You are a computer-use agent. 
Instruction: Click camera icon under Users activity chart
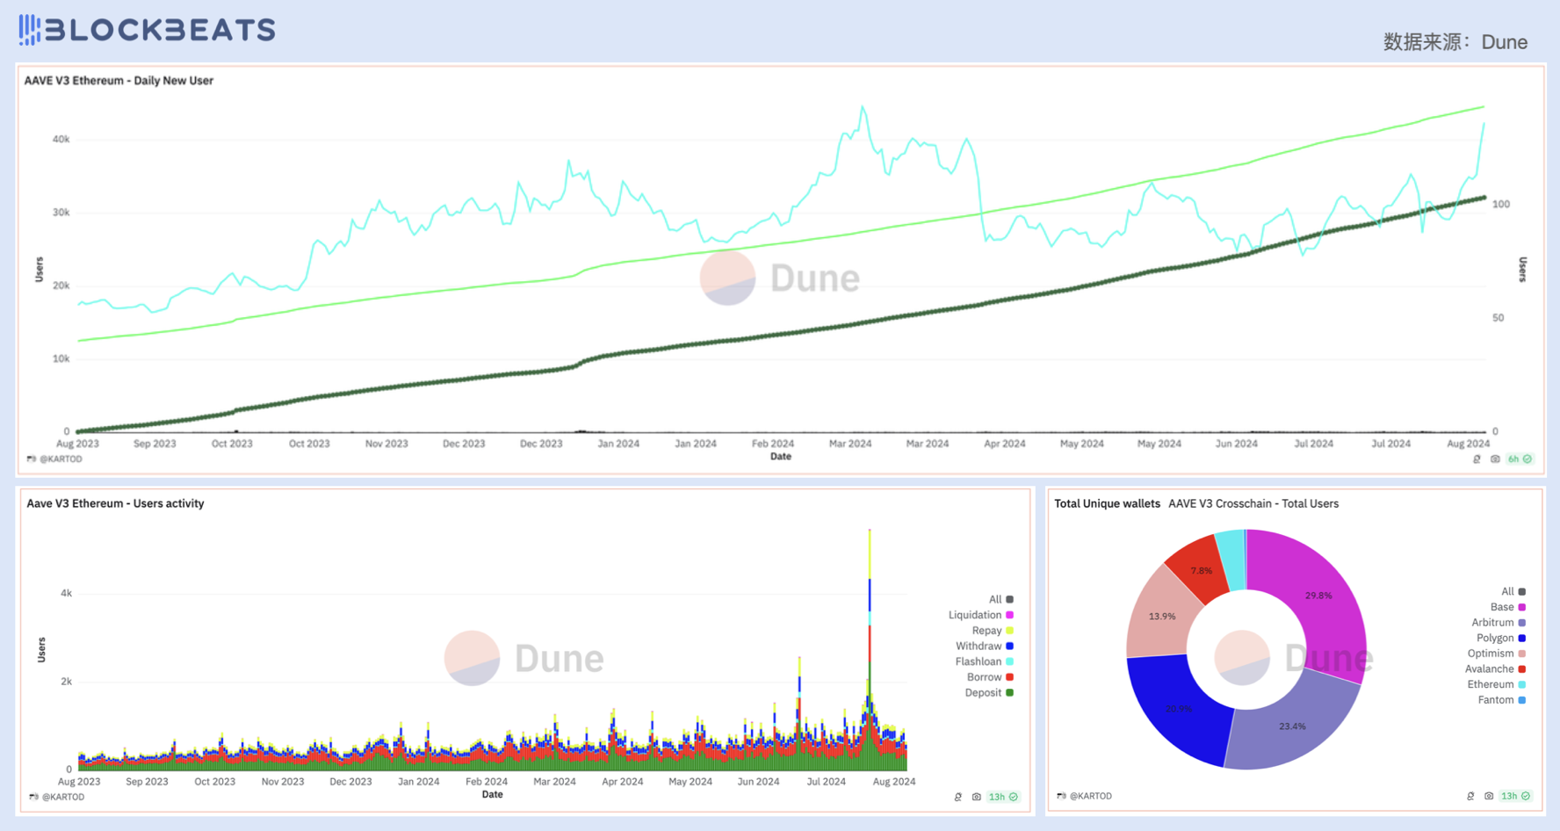click(x=976, y=797)
